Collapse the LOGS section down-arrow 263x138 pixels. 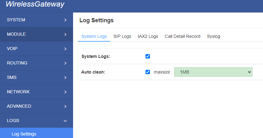tap(65, 121)
